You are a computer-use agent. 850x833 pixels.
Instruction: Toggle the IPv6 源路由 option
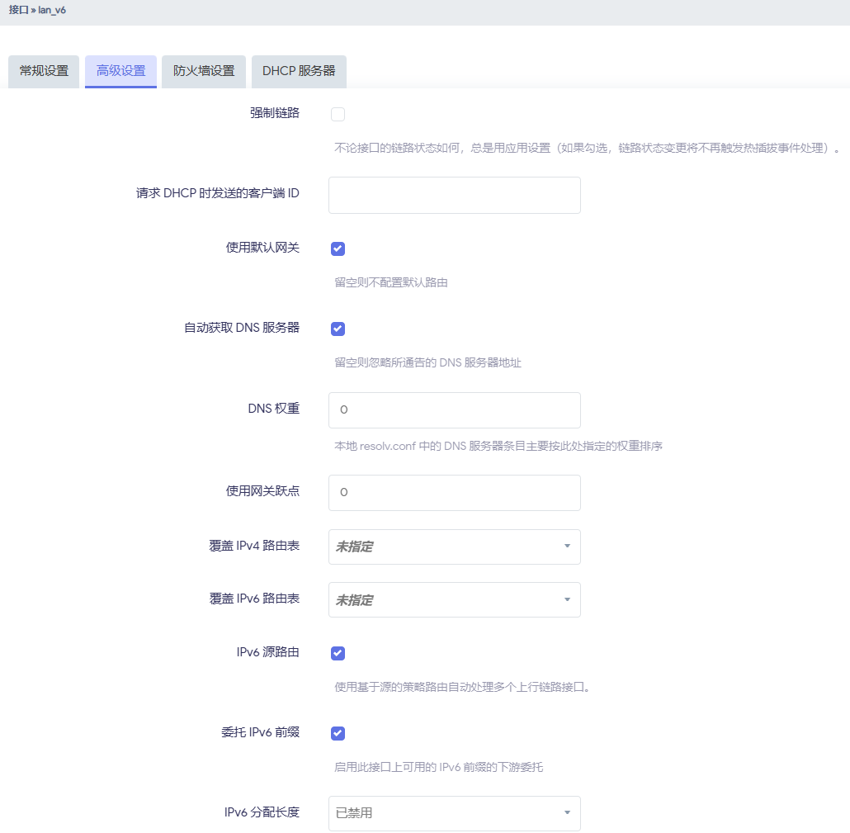[338, 653]
